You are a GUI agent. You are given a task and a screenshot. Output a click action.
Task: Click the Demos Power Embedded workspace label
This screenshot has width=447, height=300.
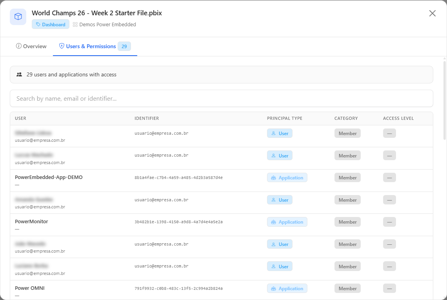(104, 25)
